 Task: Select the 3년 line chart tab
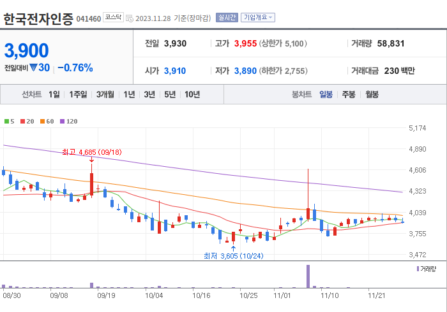tap(149, 94)
